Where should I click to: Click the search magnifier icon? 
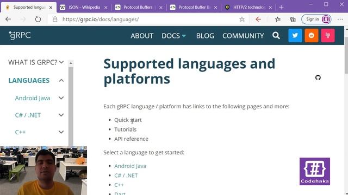276,35
